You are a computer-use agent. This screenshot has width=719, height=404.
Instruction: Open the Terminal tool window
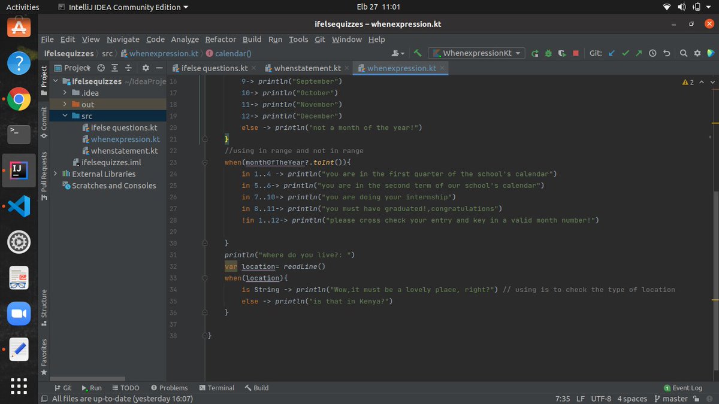coord(217,387)
